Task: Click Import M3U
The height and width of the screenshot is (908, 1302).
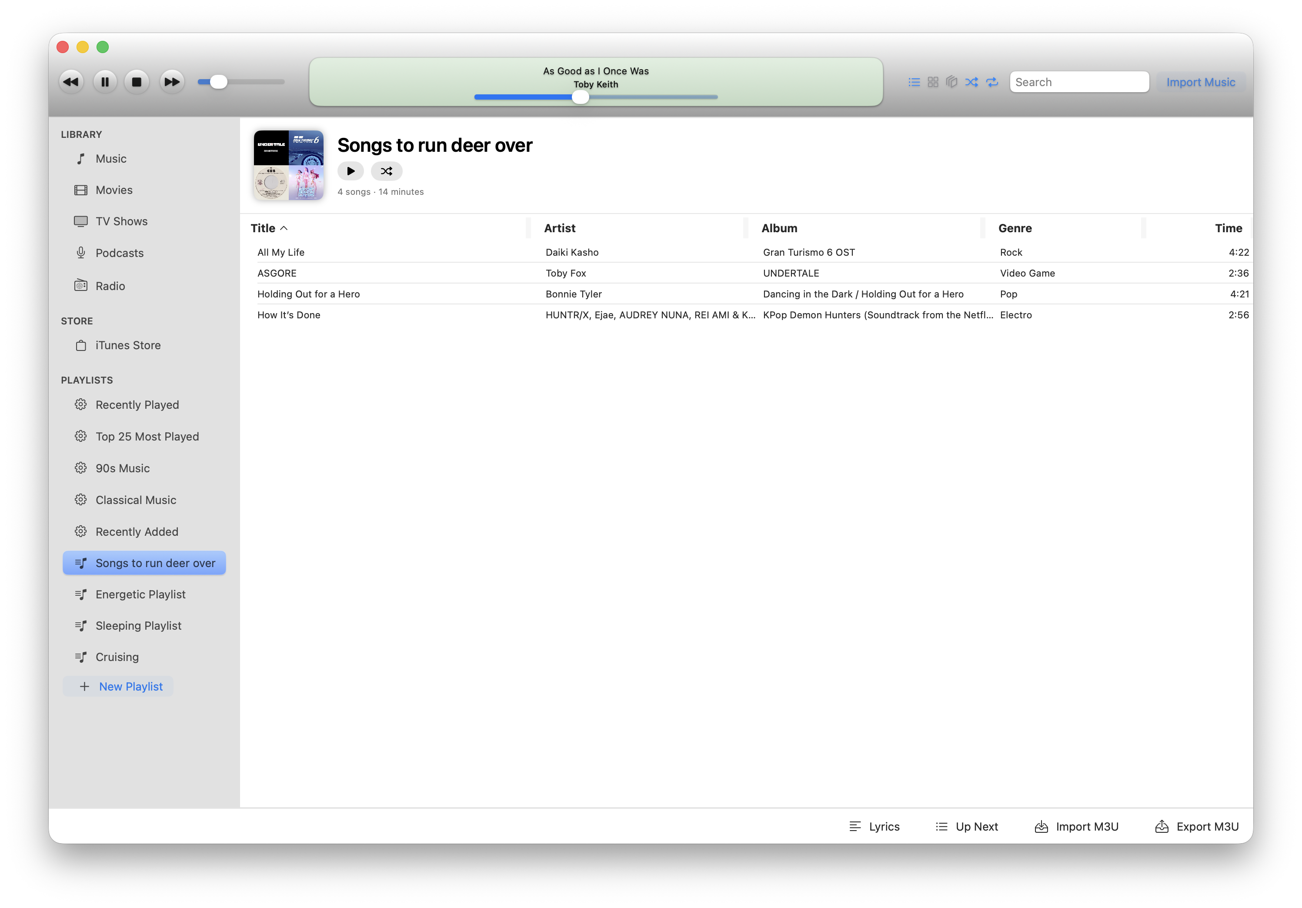Action: click(x=1076, y=827)
